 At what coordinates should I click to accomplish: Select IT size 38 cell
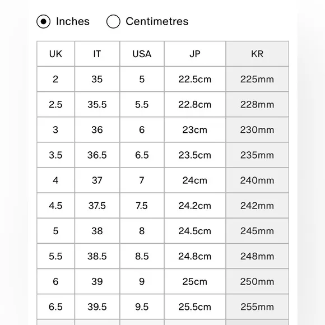[x=97, y=231]
